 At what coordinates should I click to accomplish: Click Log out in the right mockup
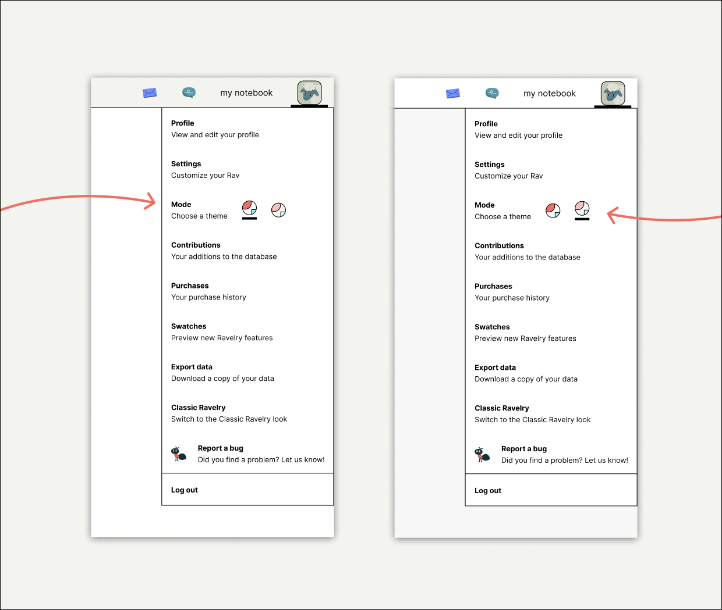(x=488, y=491)
